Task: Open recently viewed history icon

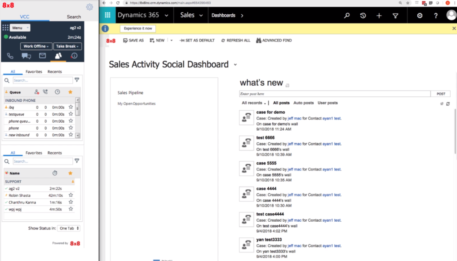Action: click(363, 16)
